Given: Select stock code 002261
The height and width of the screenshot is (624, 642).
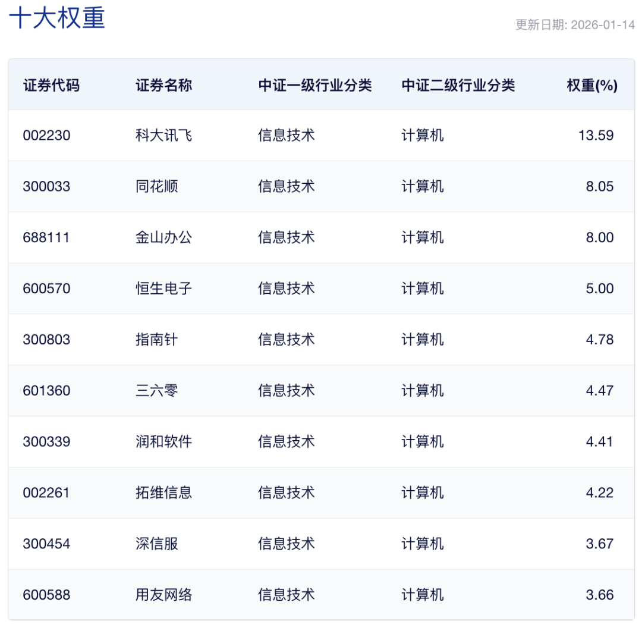Looking at the screenshot, I should click(x=46, y=493).
